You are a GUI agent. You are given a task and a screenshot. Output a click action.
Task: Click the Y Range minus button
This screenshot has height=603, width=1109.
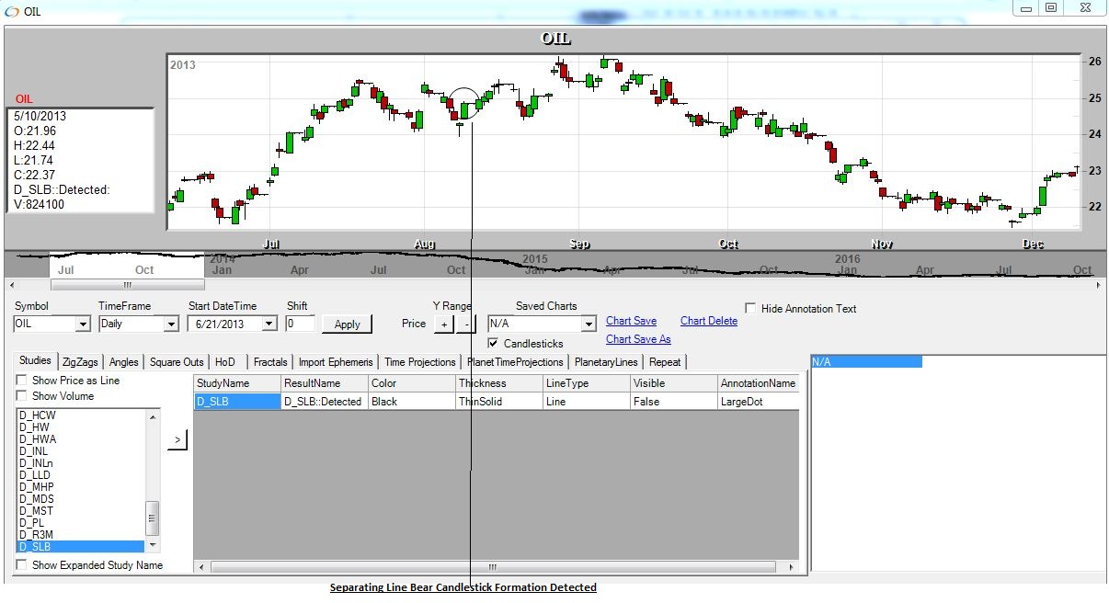tap(466, 324)
